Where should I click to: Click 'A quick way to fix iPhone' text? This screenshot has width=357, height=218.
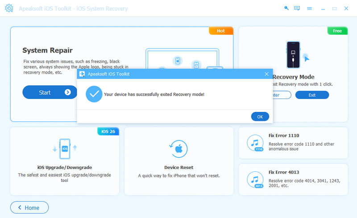[179, 176]
